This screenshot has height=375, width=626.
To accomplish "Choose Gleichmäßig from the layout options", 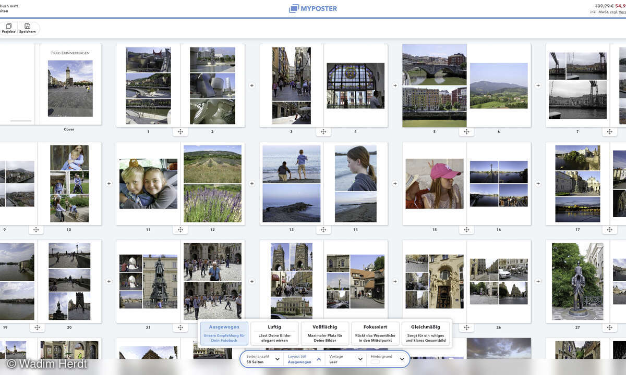I will click(x=426, y=333).
